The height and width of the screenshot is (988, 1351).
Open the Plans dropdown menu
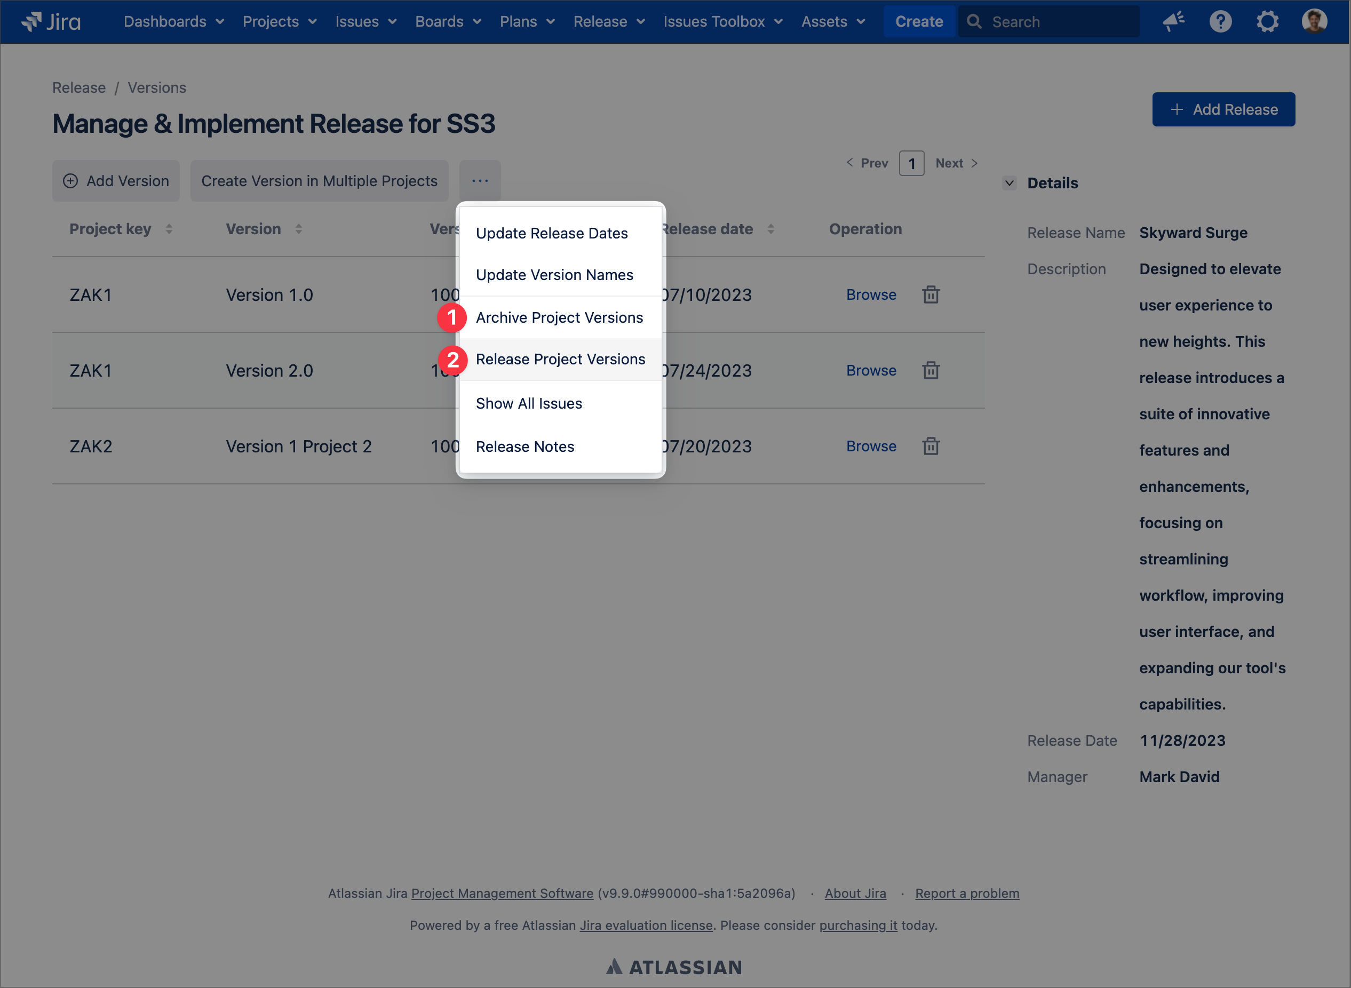pyautogui.click(x=527, y=21)
